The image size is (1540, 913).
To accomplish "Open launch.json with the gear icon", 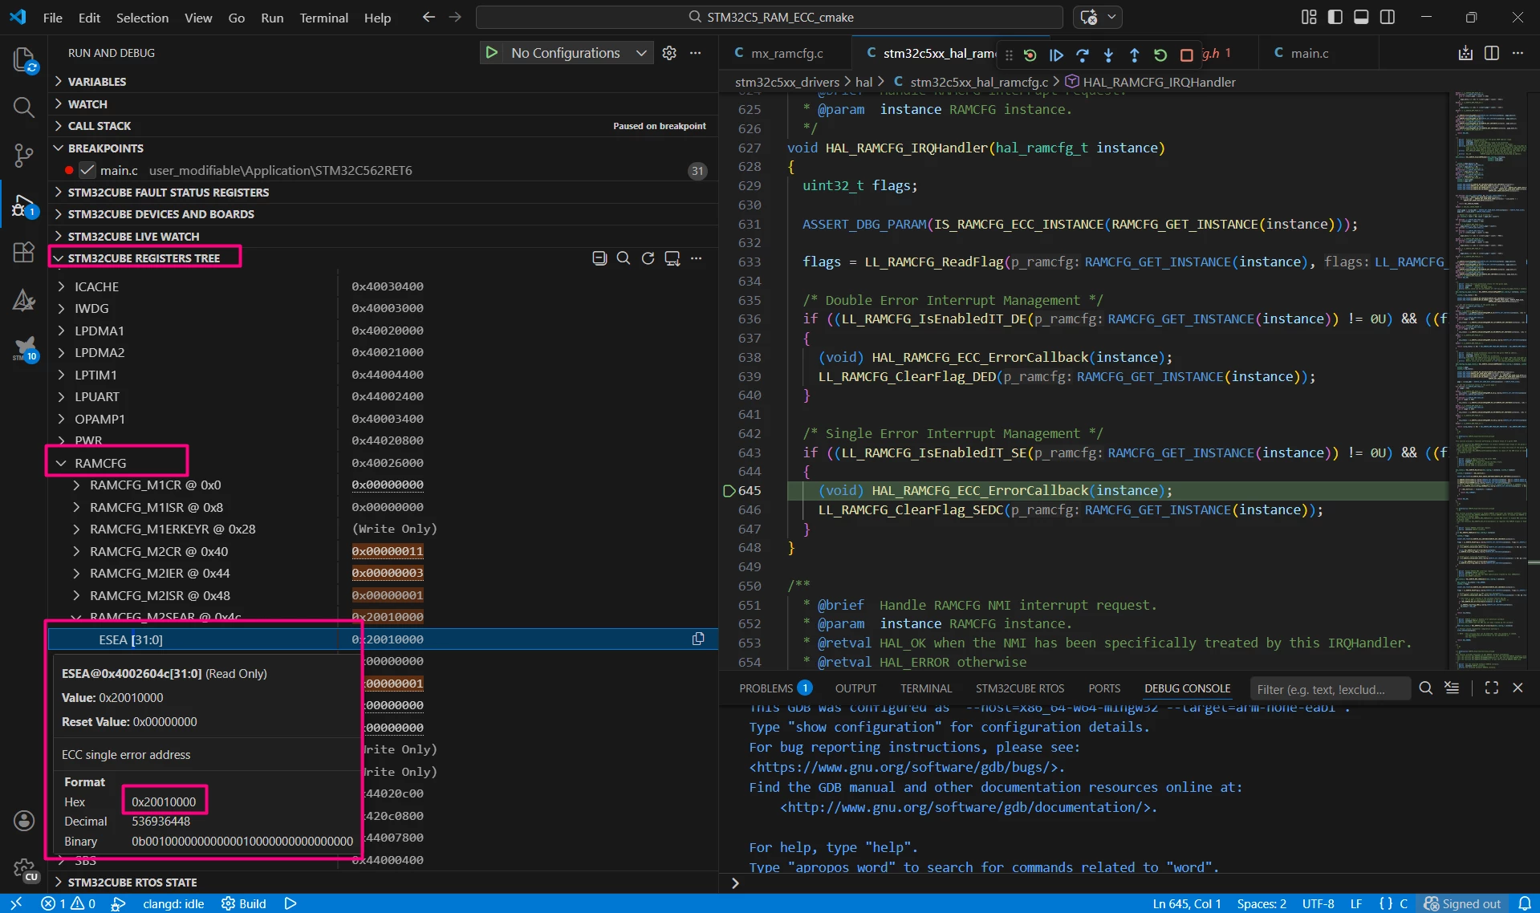I will tap(669, 53).
